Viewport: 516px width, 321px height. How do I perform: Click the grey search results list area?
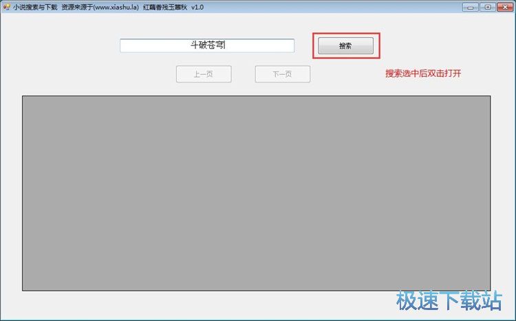pos(257,193)
